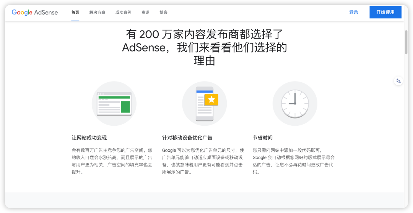The height and width of the screenshot is (213, 413).
Task: Click the paragraph starting 会有数百万广告主
Action: point(112,161)
